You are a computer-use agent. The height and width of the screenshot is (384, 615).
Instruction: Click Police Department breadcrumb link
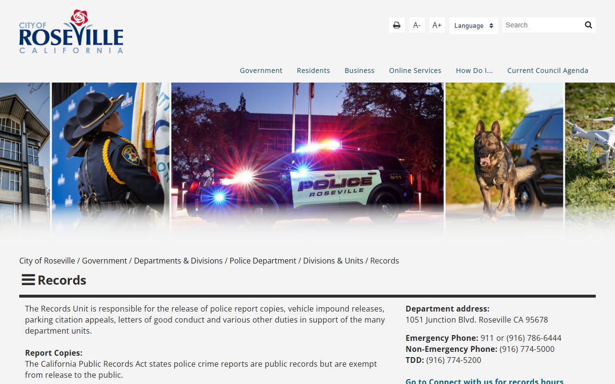(x=263, y=261)
